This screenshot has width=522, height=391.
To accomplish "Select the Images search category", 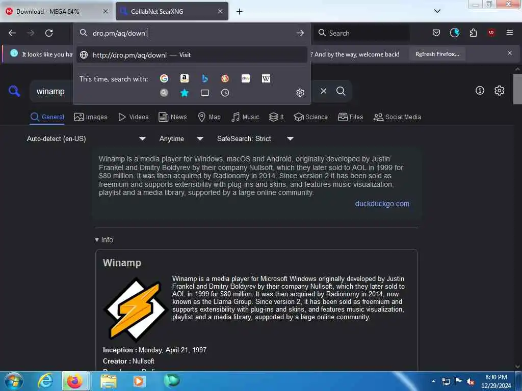I will pos(91,117).
